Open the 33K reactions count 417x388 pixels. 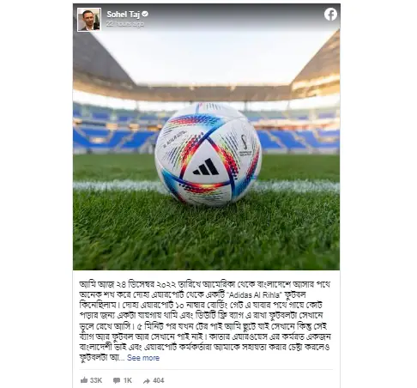(96, 380)
